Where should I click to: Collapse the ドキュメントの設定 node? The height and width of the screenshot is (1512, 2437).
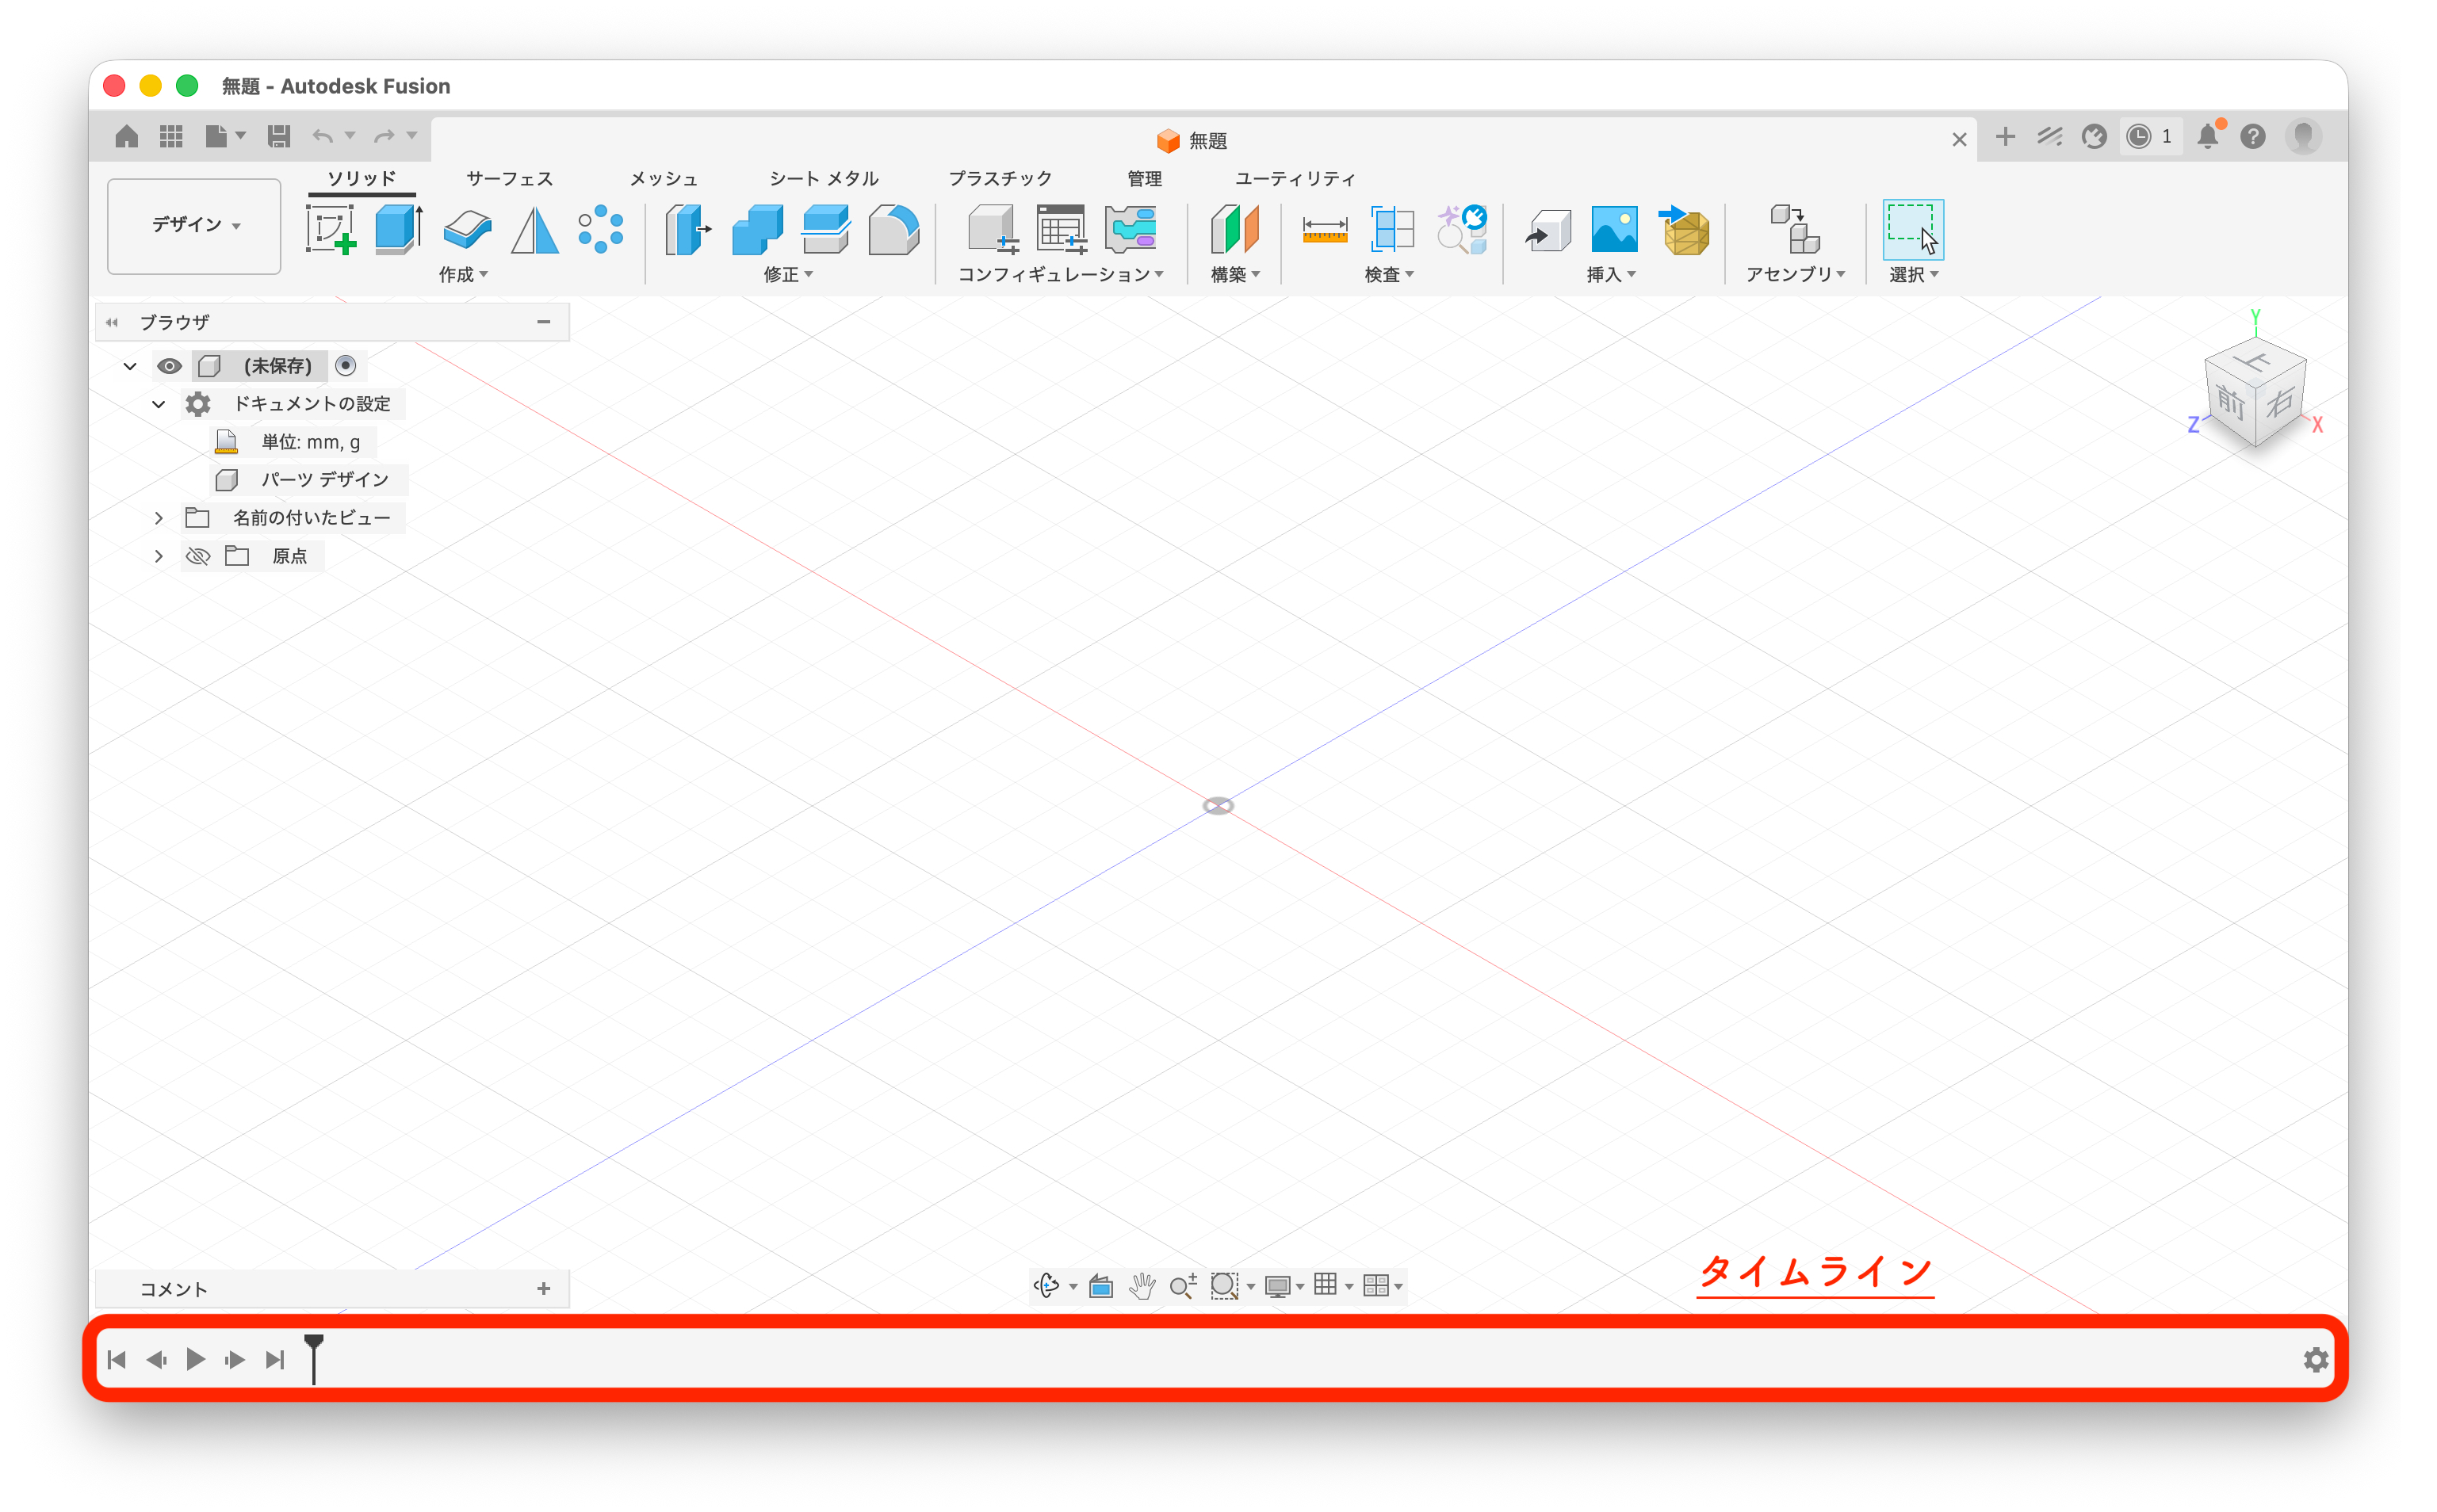click(158, 404)
